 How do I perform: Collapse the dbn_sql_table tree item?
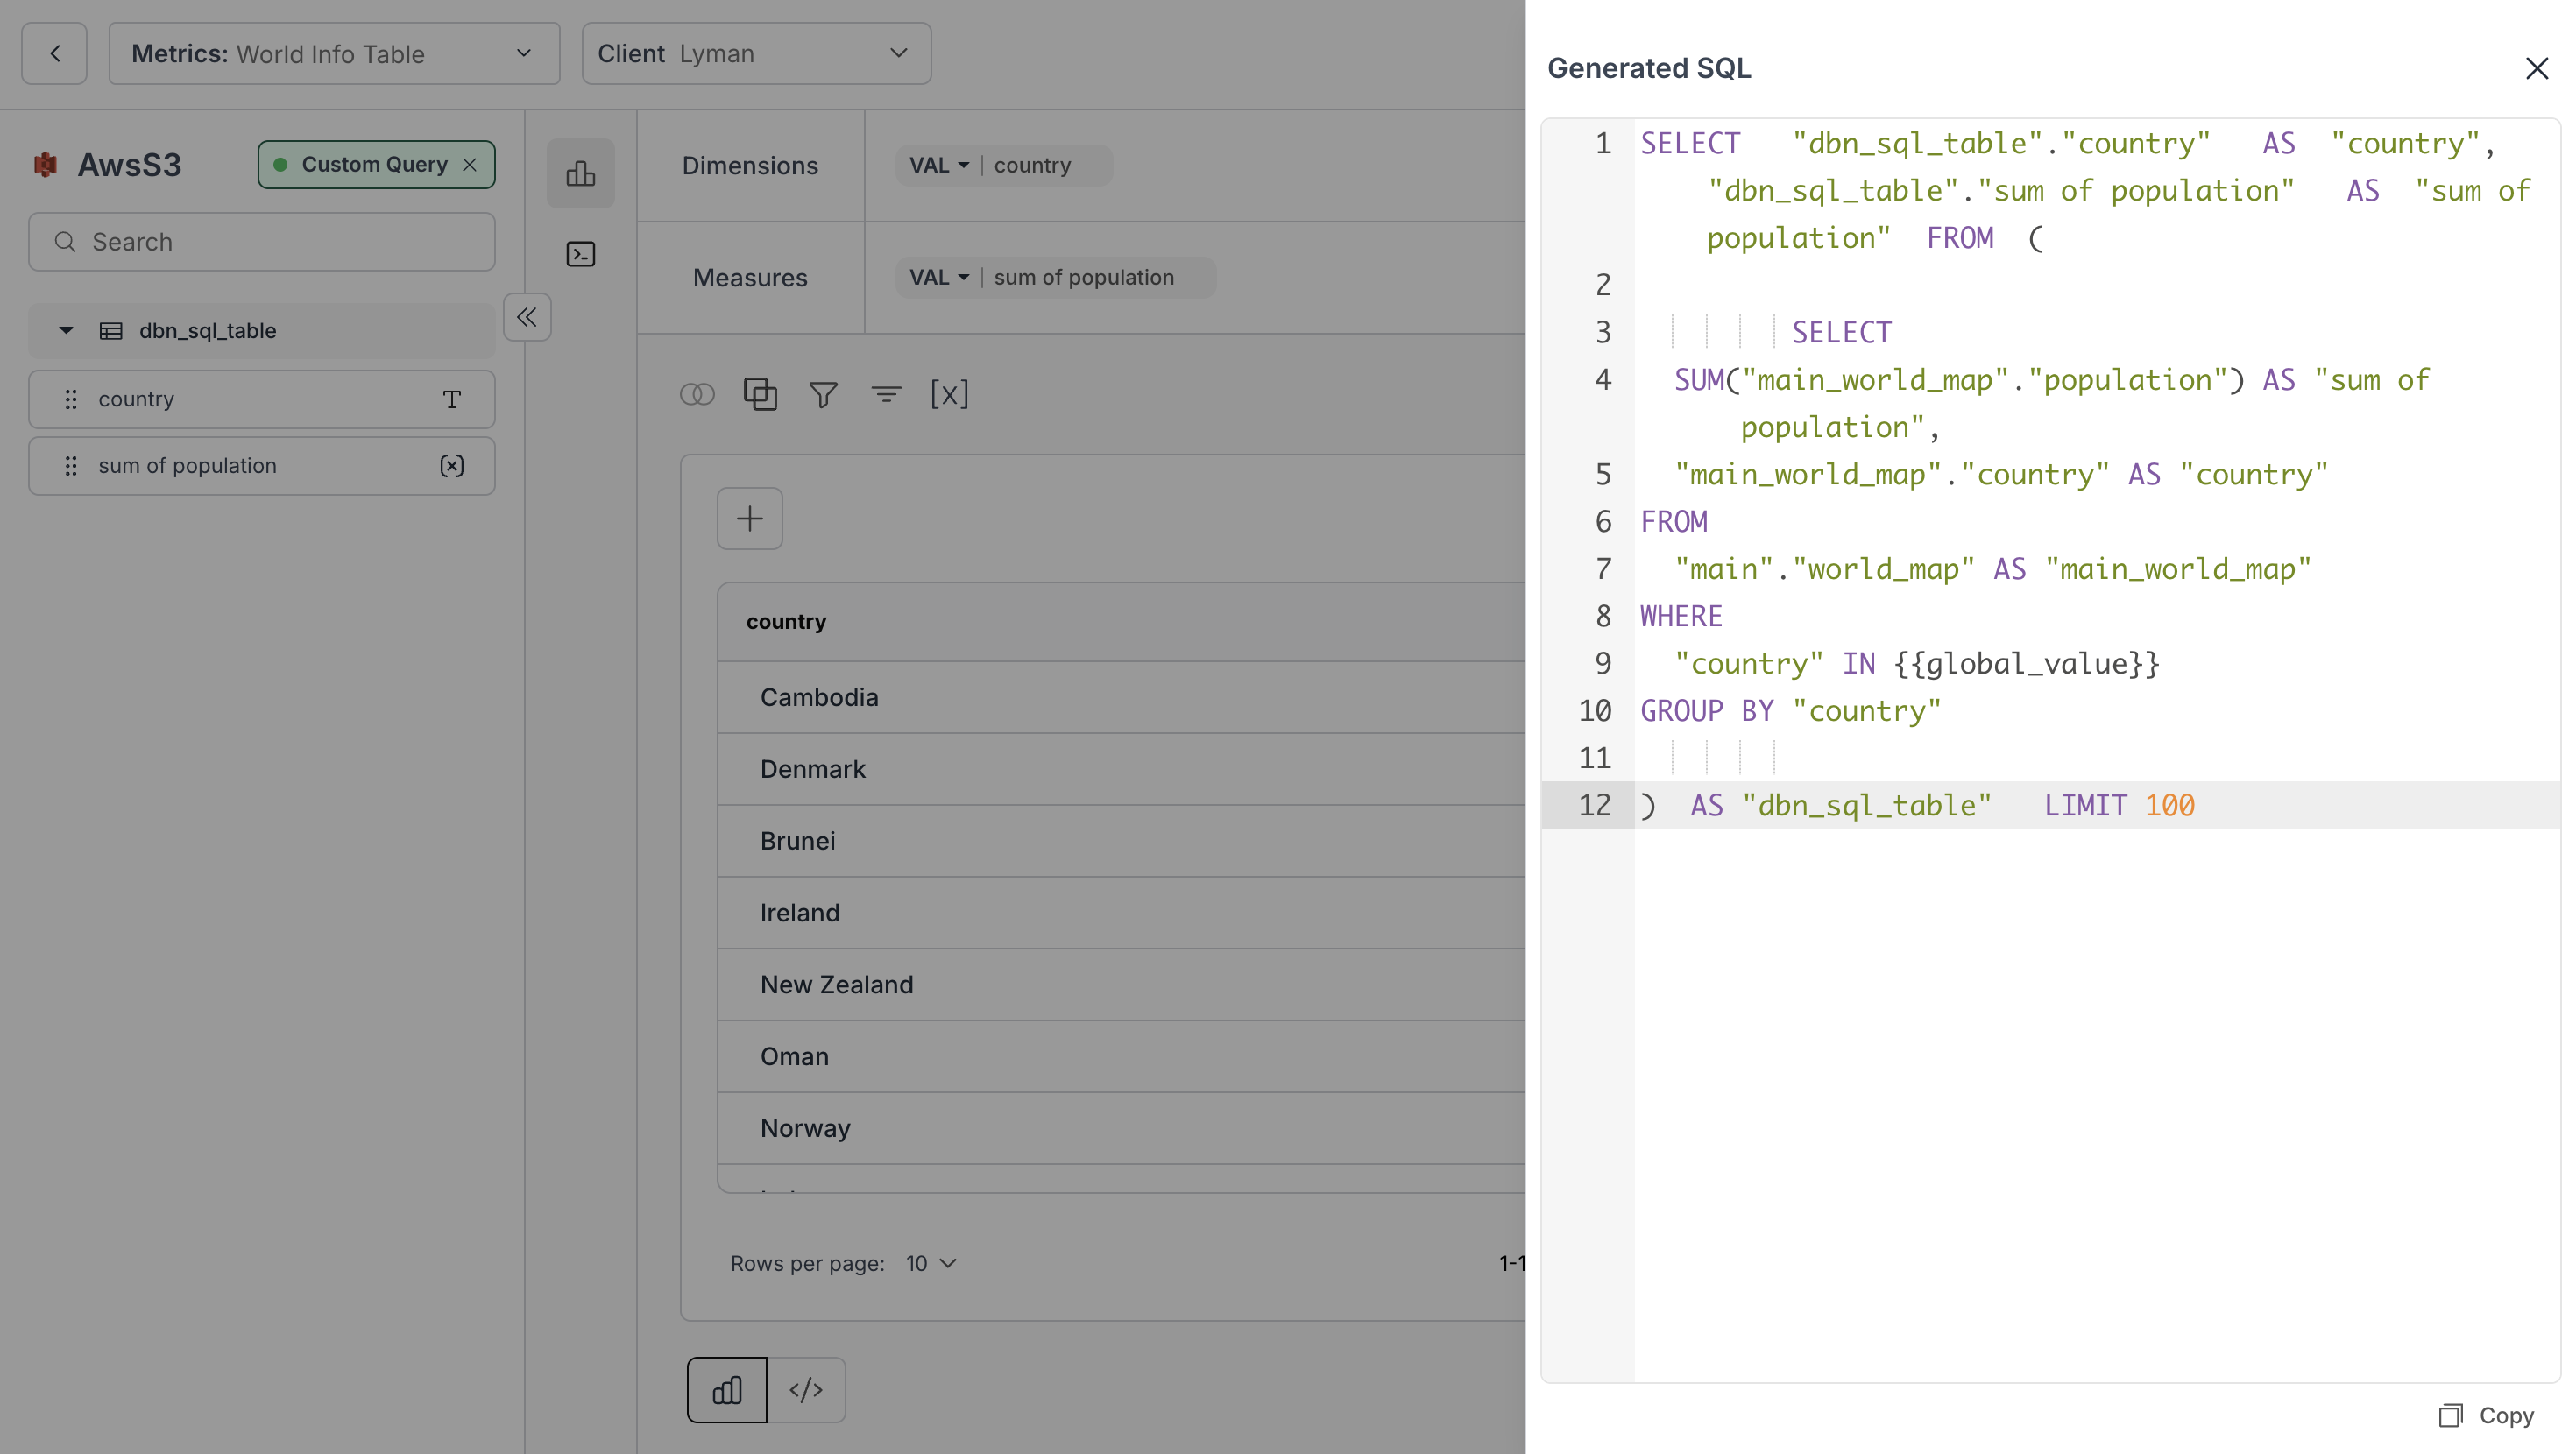[66, 331]
